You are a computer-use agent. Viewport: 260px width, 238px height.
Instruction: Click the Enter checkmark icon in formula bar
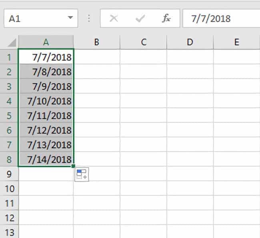coord(140,18)
